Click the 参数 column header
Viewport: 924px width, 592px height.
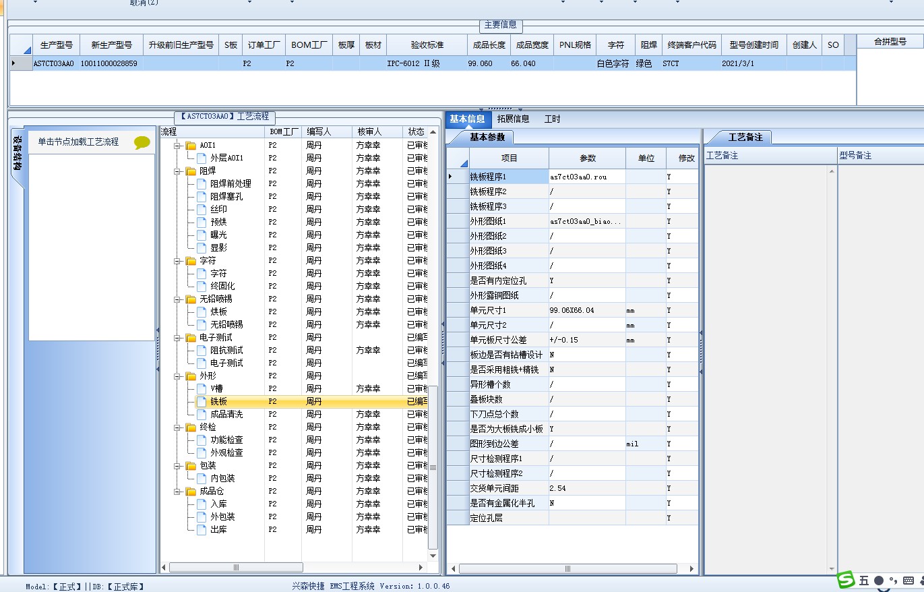tap(587, 158)
